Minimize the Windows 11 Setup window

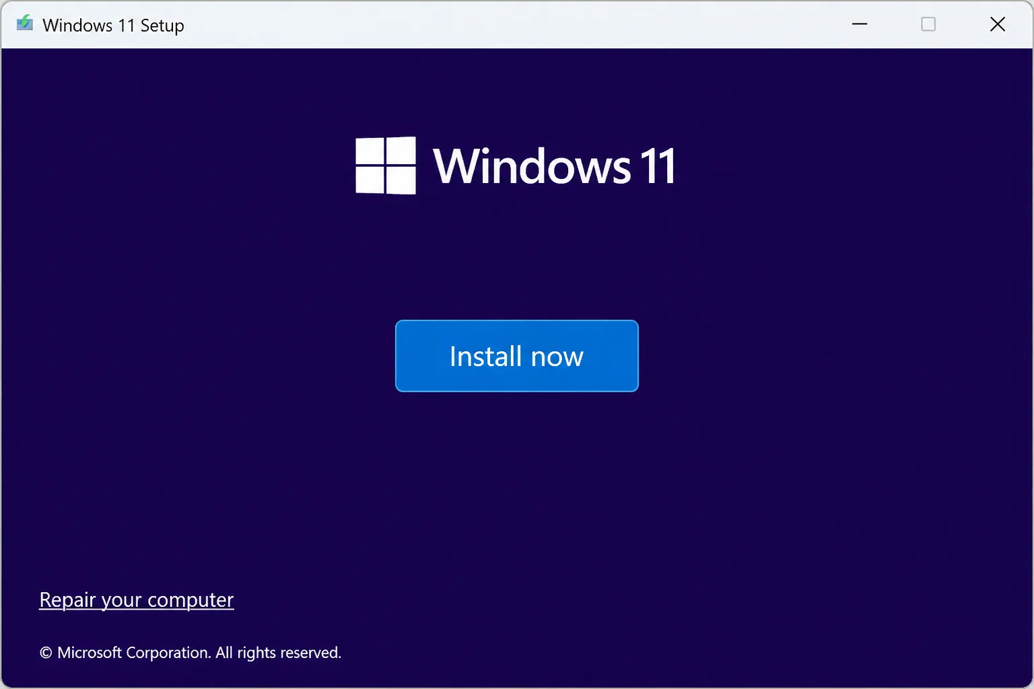tap(860, 24)
